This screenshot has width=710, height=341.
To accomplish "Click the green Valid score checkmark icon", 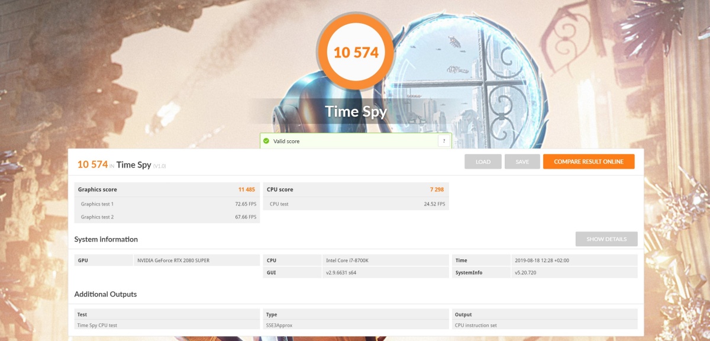I will point(266,141).
